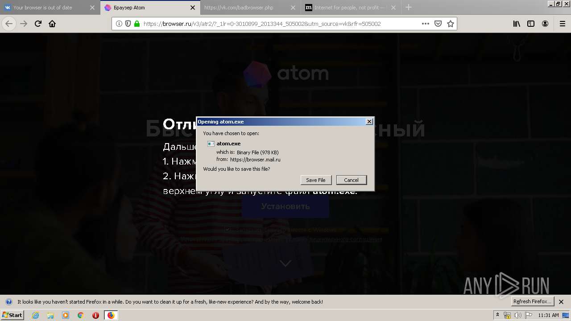Click the atom.exe file icon in dialog
Image resolution: width=571 pixels, height=321 pixels.
point(211,144)
